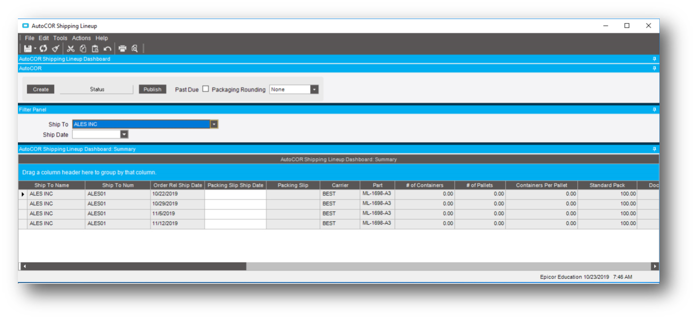Click the group-by drop area banner

[x=338, y=173]
